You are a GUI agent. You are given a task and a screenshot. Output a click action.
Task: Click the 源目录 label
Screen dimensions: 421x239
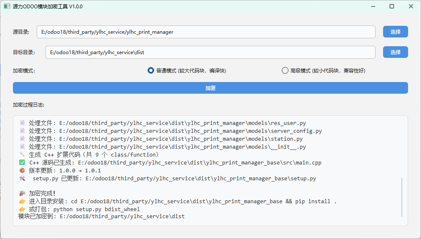pyautogui.click(x=21, y=32)
